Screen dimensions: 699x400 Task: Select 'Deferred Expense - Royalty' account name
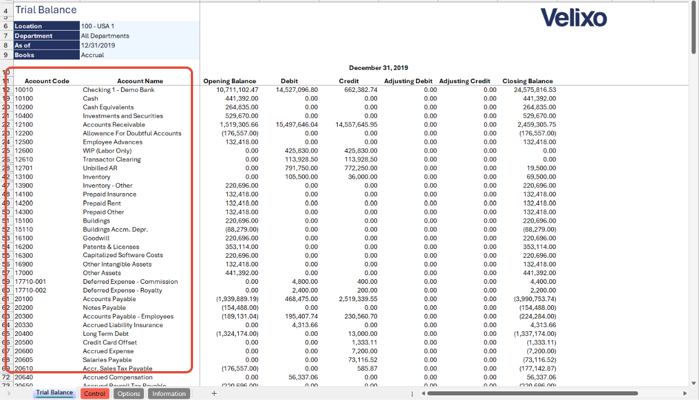(122, 290)
